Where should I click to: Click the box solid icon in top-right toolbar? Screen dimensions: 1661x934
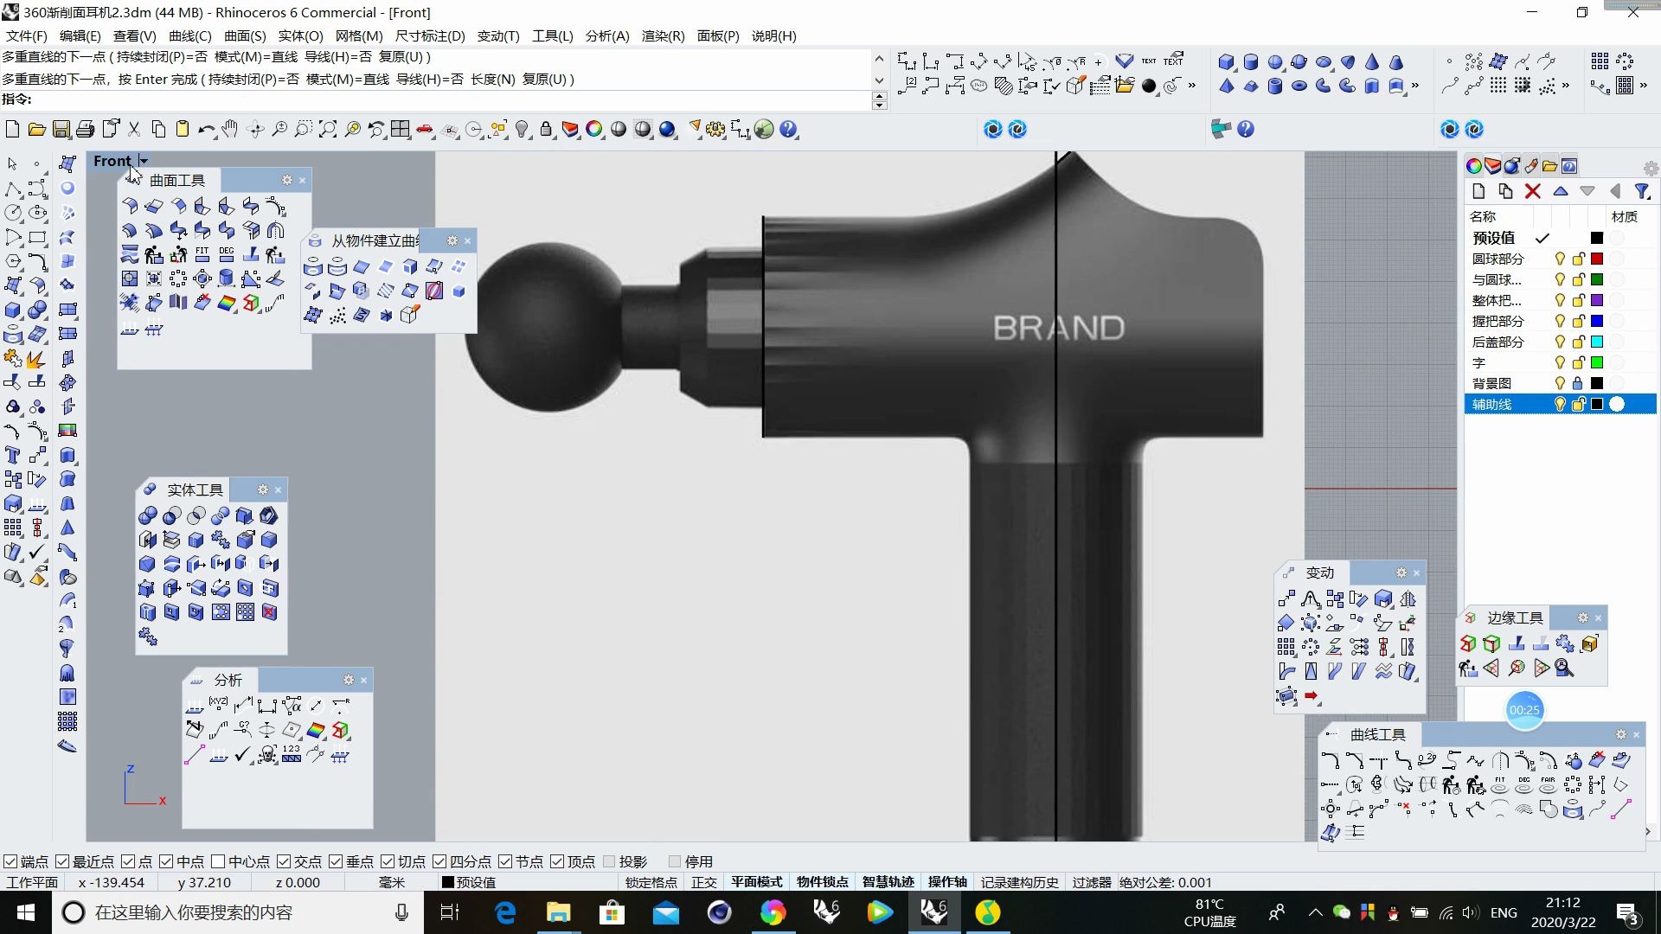pyautogui.click(x=1226, y=62)
